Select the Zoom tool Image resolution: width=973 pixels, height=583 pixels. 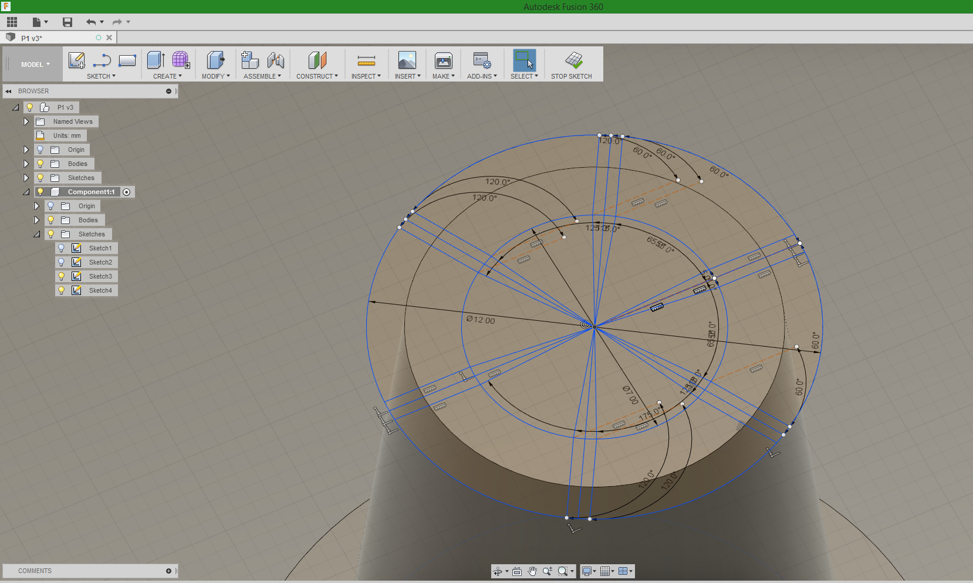[548, 571]
